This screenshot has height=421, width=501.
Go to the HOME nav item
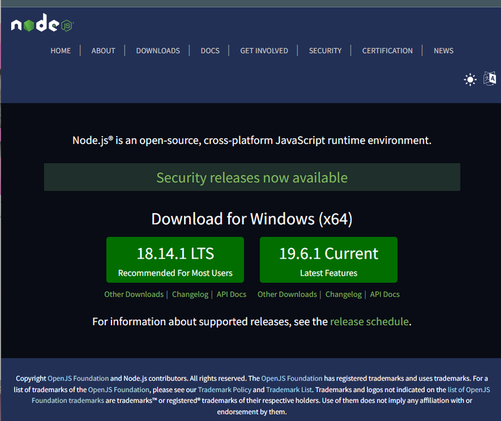tap(61, 51)
